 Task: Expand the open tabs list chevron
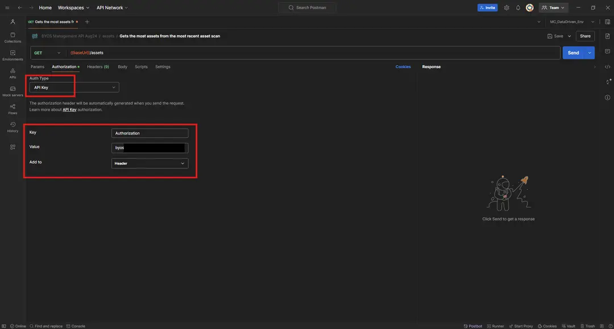pos(539,22)
